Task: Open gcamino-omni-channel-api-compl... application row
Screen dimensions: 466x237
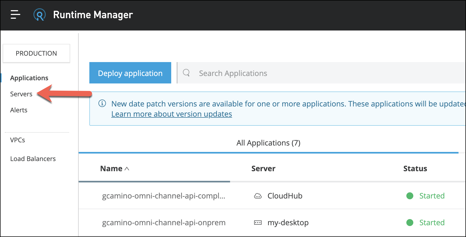Action: point(164,196)
